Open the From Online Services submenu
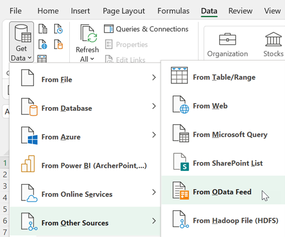Screen dimensions: 285x237 (x=85, y=193)
